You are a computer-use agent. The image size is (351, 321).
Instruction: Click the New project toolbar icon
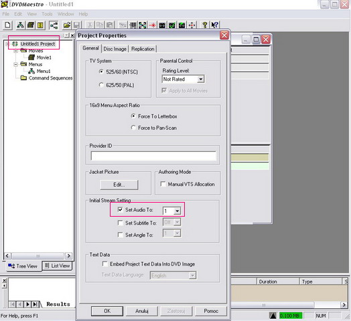coord(7,25)
